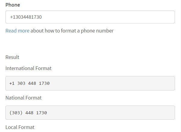Click '448' in the International Format result
The height and width of the screenshot is (132, 181).
point(32,83)
